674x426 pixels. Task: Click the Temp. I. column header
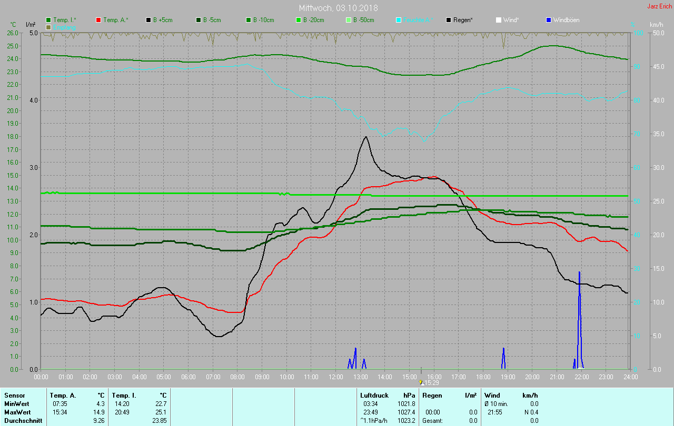pyautogui.click(x=124, y=395)
